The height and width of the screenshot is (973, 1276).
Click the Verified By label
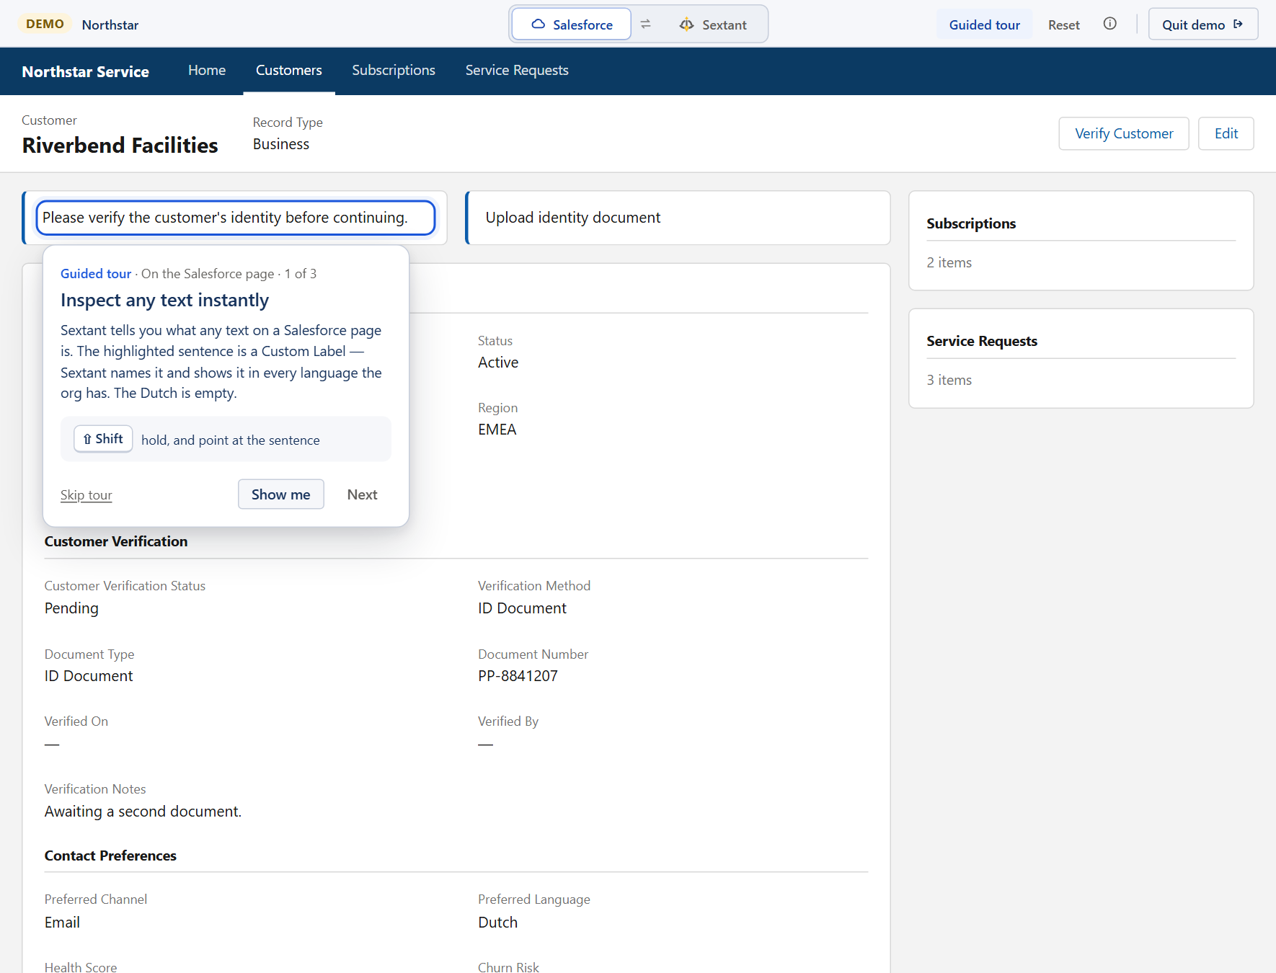click(508, 721)
